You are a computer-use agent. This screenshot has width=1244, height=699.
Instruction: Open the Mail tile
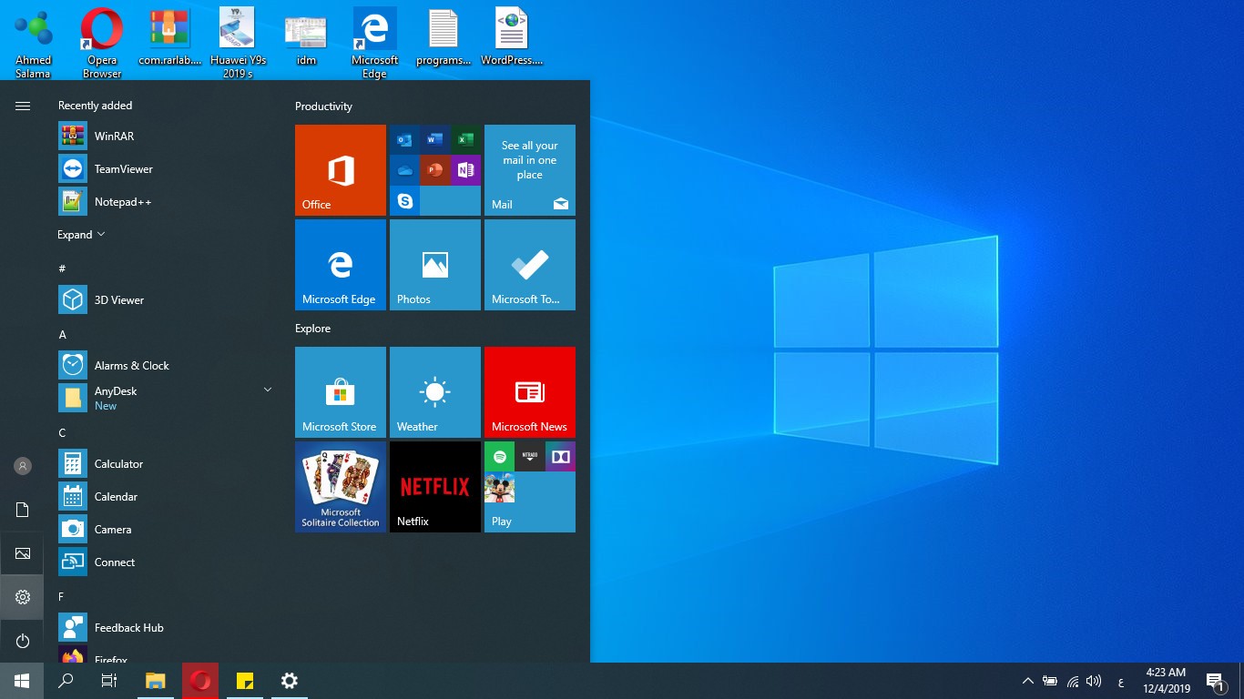pyautogui.click(x=530, y=170)
